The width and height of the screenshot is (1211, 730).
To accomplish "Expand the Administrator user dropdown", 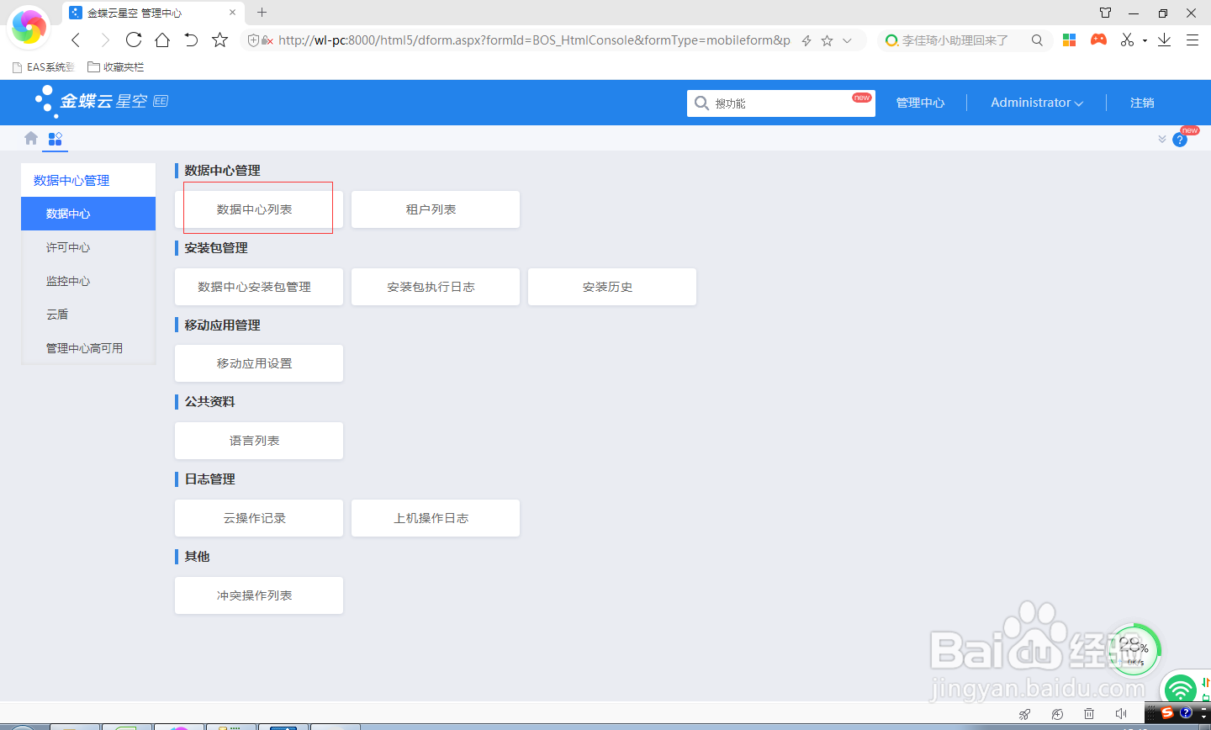I will pos(1037,103).
